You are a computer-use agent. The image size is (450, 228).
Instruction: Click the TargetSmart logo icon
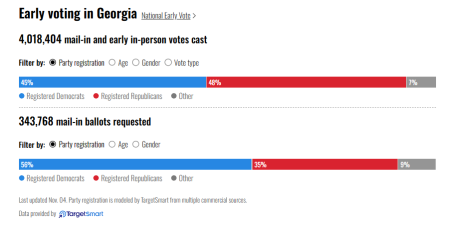click(x=62, y=214)
